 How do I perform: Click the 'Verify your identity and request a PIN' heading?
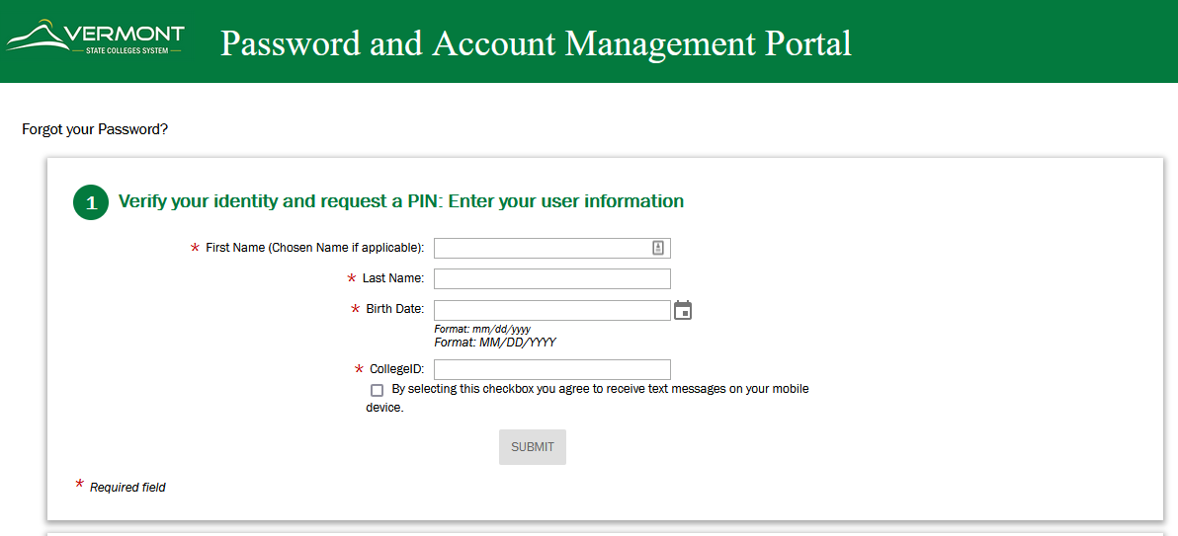click(400, 201)
